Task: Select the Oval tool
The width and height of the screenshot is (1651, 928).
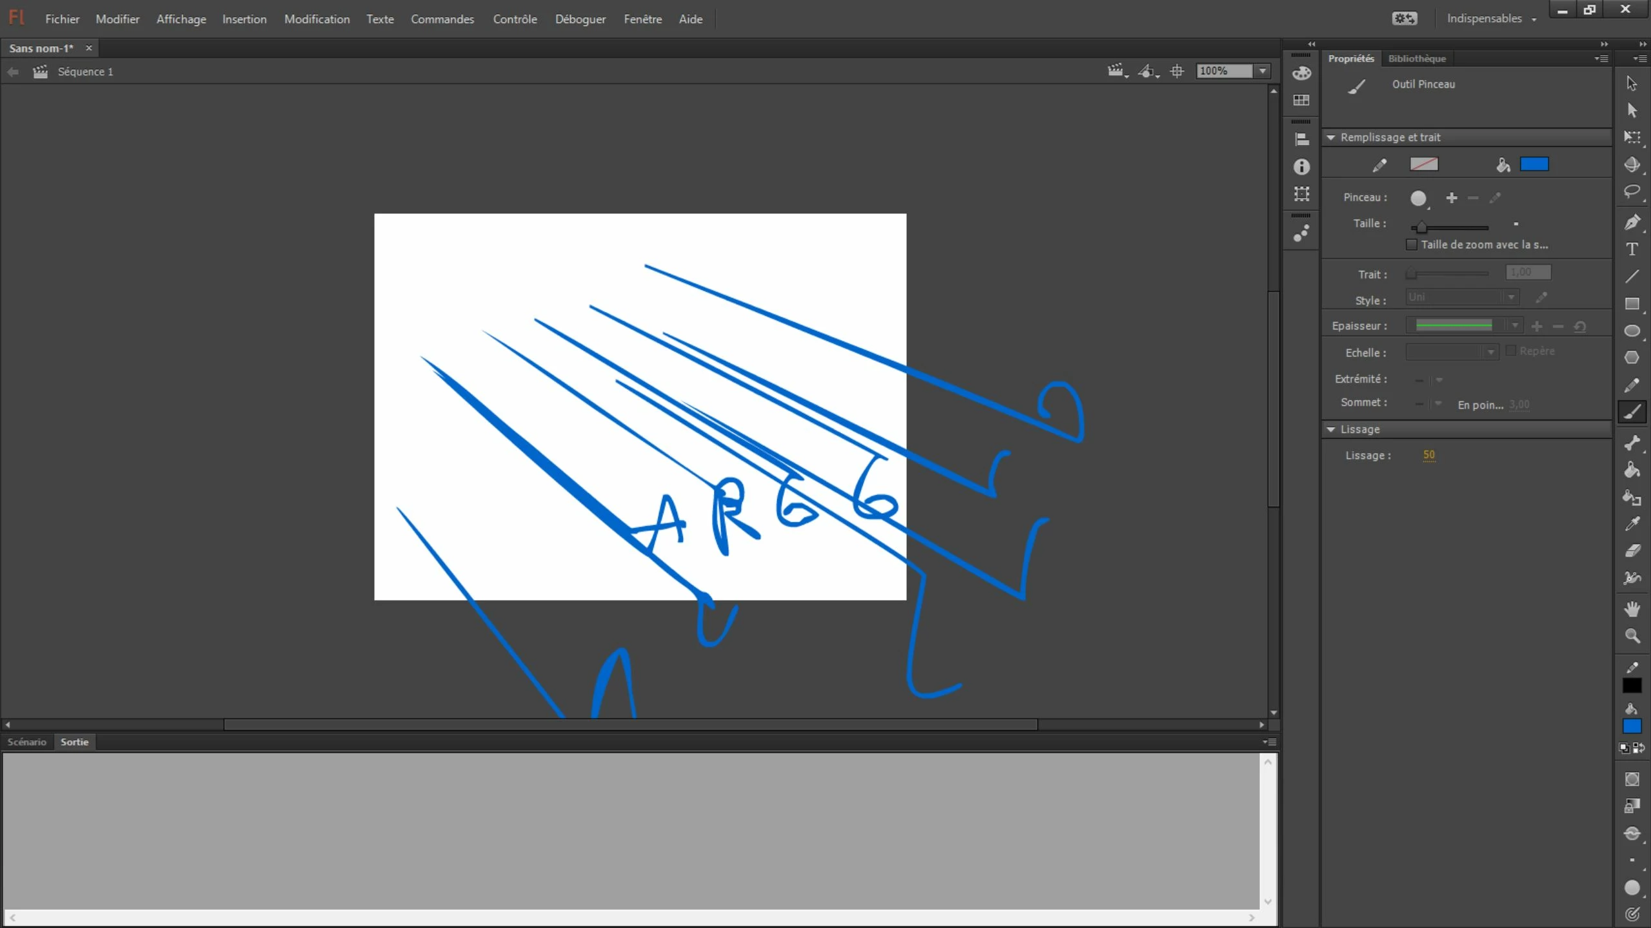Action: click(1632, 331)
